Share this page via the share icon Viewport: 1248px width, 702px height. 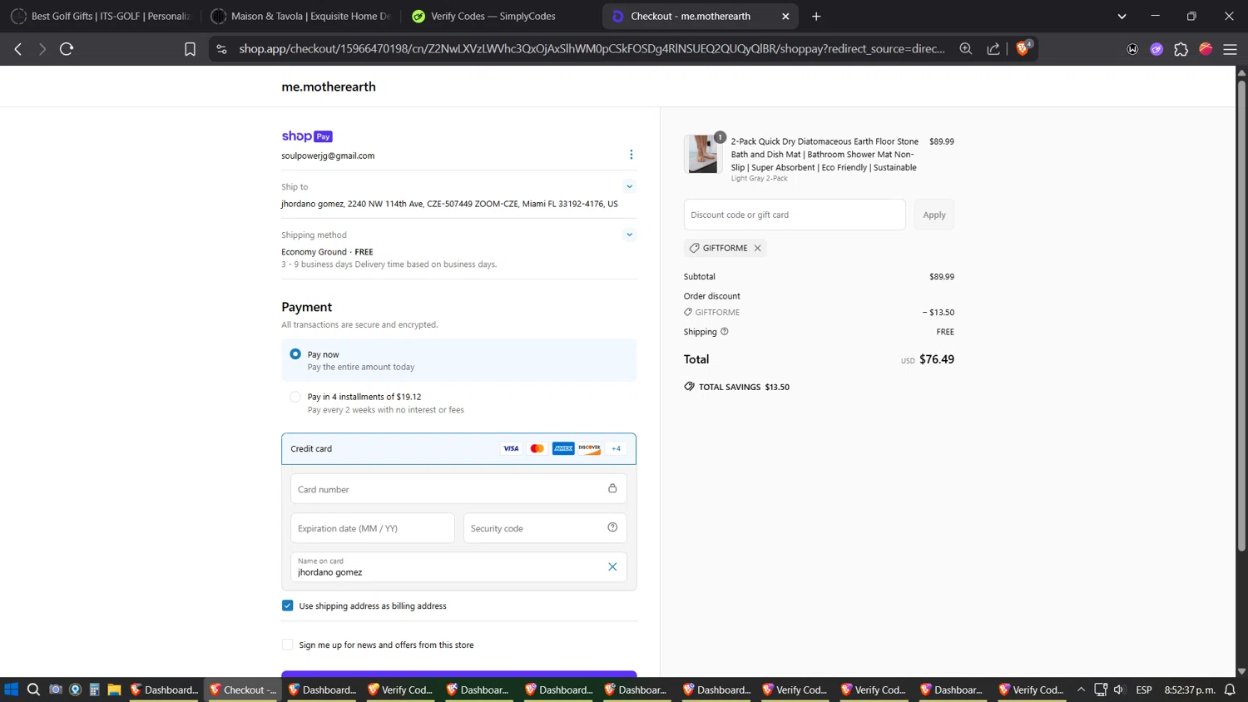(993, 49)
